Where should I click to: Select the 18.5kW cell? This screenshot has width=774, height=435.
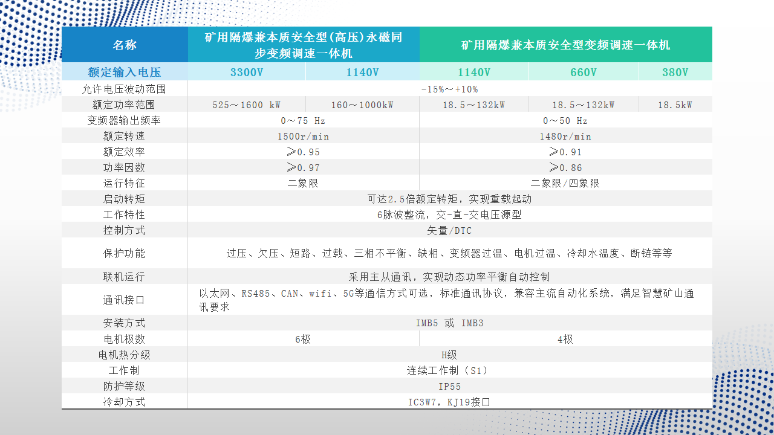[675, 105]
